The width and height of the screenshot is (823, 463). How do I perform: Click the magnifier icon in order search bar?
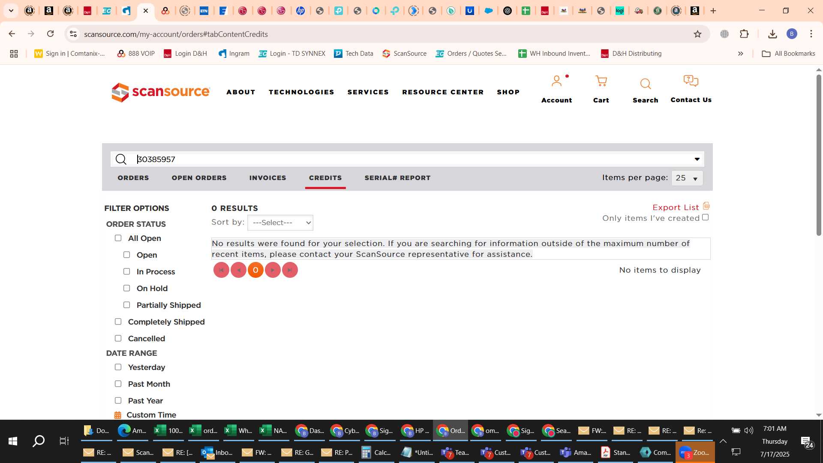121,159
